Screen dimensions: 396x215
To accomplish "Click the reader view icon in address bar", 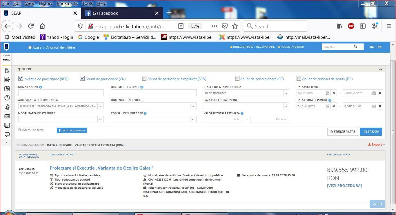I will [181, 26].
